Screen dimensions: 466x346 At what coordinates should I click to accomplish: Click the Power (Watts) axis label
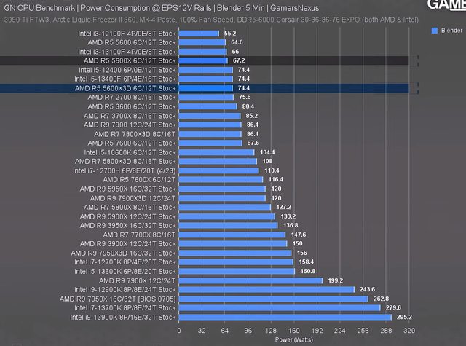coord(293,339)
